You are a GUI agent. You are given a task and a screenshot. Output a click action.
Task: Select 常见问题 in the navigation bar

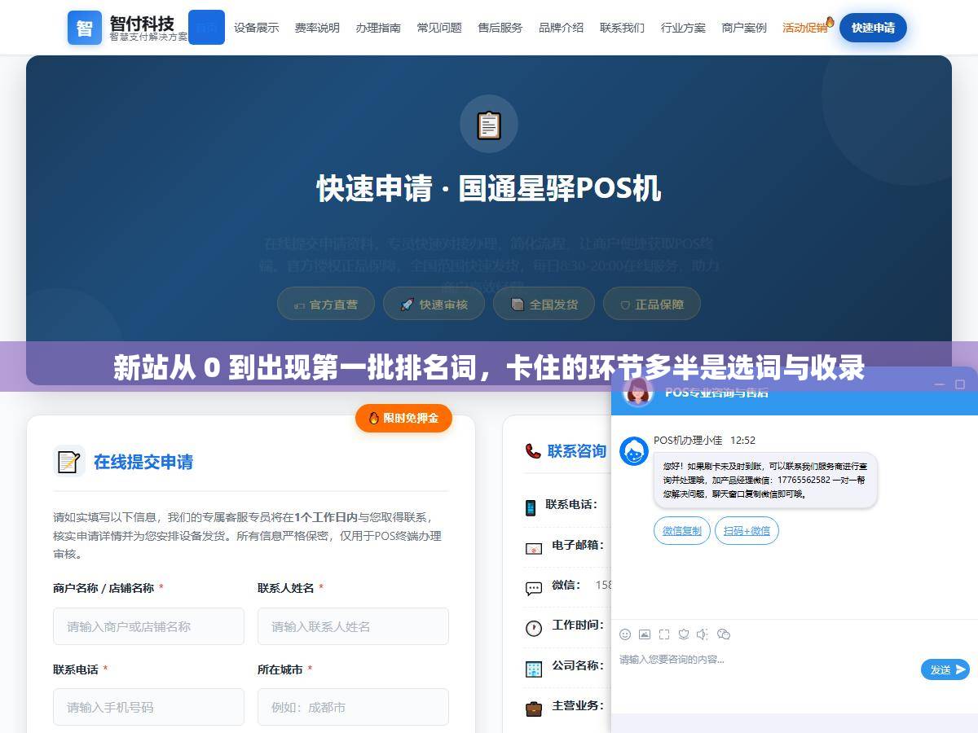(439, 28)
